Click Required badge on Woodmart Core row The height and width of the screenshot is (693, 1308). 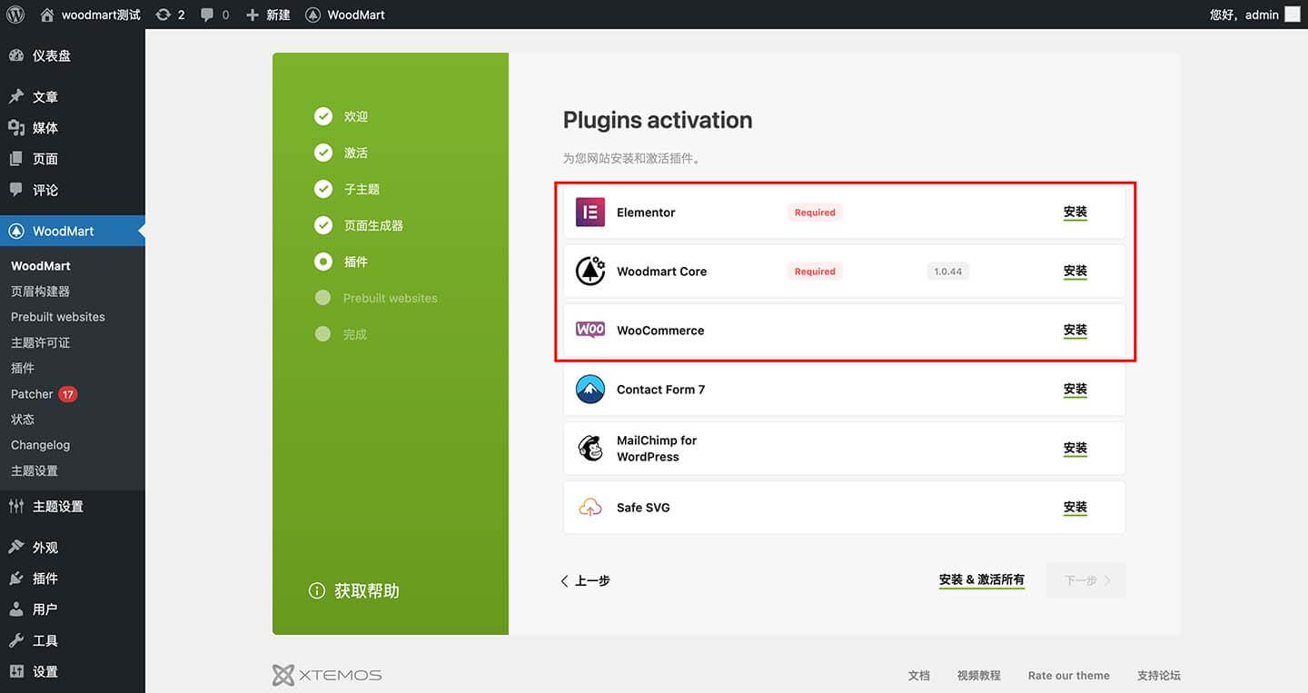pyautogui.click(x=815, y=272)
